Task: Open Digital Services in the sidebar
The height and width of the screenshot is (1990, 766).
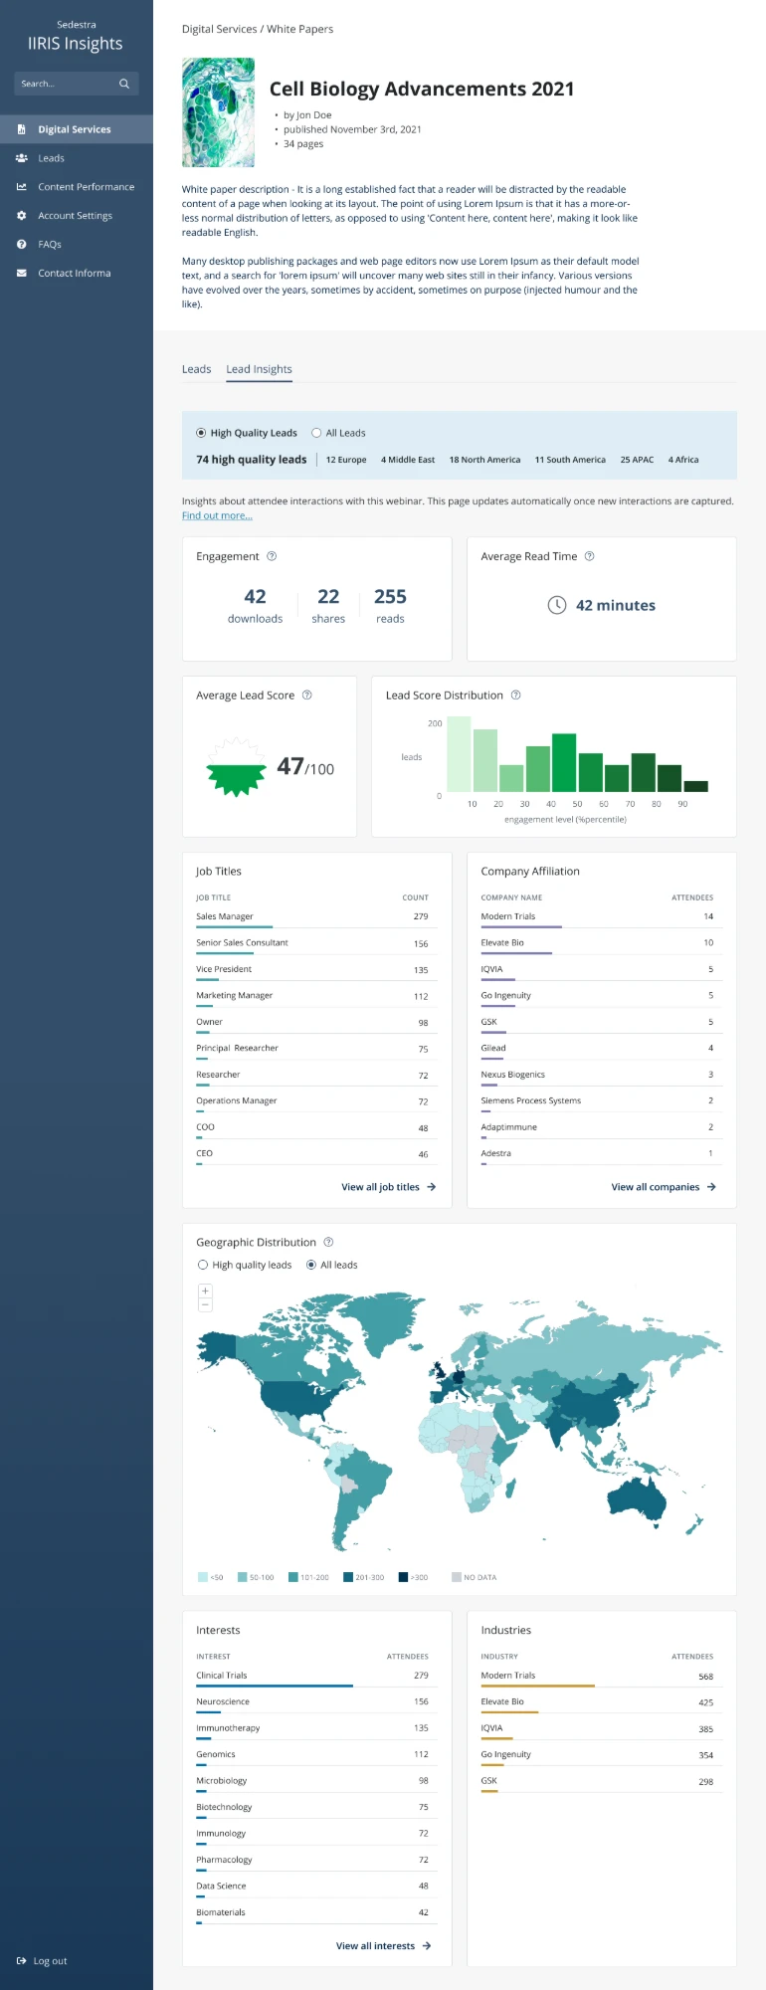Action: (77, 129)
